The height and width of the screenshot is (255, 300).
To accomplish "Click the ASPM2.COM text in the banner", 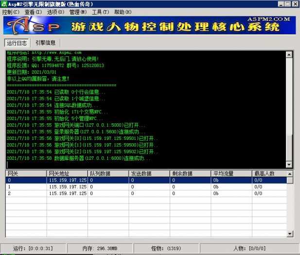I will pyautogui.click(x=268, y=19).
